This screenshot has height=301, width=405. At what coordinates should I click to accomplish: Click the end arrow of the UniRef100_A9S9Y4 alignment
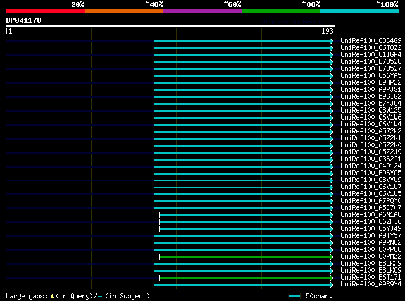tap(332, 285)
